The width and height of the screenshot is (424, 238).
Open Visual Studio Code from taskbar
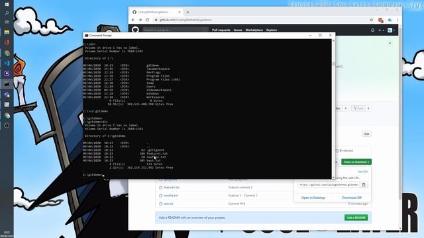[7, 63]
